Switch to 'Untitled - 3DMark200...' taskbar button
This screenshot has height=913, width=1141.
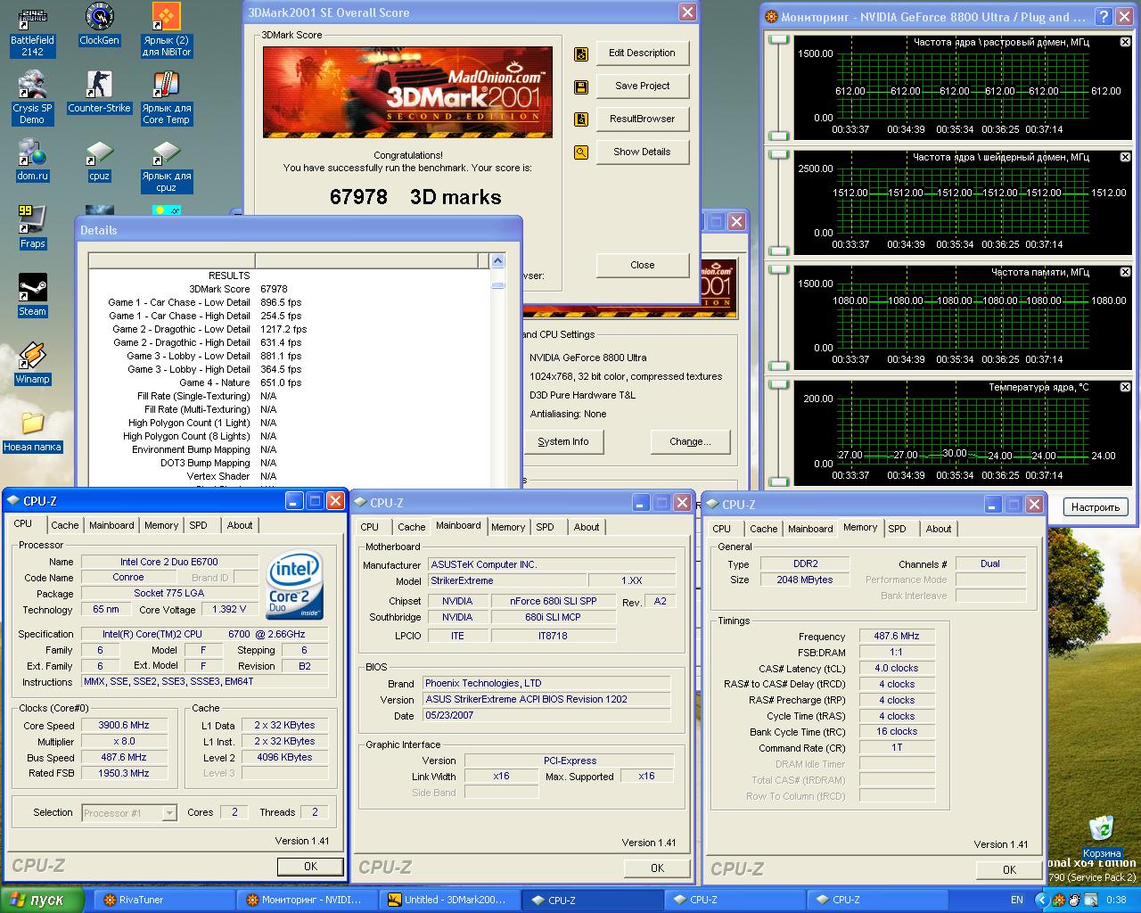tap(449, 901)
